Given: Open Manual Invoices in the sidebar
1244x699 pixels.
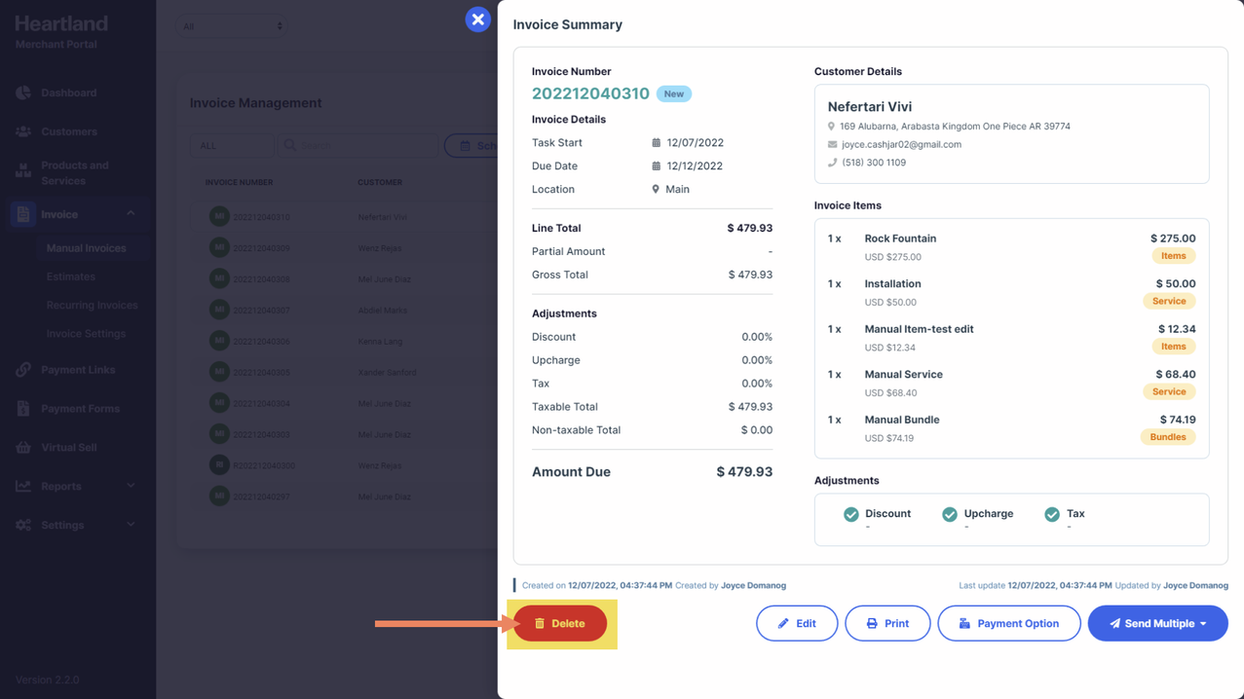Looking at the screenshot, I should point(86,248).
